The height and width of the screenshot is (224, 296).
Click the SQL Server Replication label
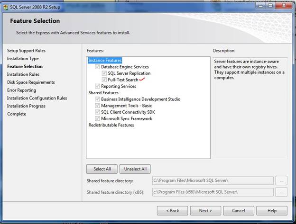[x=129, y=73]
